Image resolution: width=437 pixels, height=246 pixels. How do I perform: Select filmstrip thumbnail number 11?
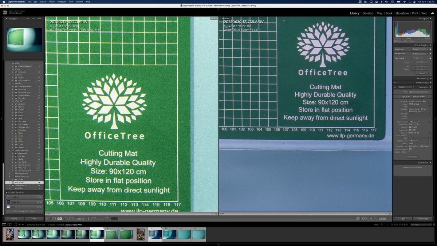tap(155, 234)
